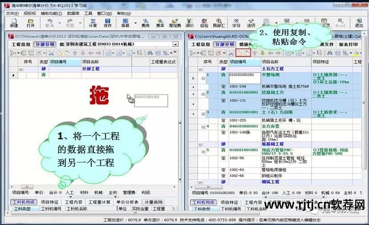Click the Paste icon in the right project window

pos(247,53)
